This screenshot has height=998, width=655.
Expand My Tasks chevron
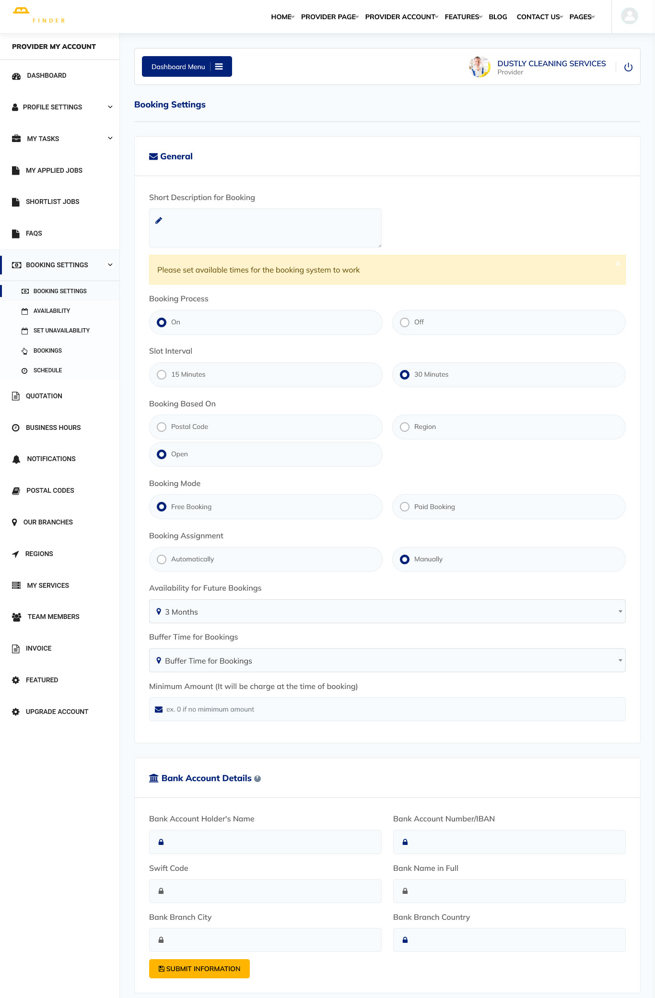click(110, 138)
